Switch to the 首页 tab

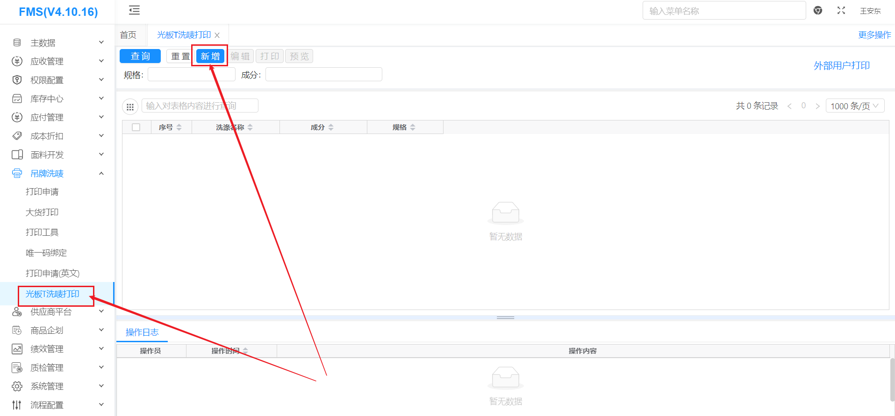pyautogui.click(x=128, y=35)
